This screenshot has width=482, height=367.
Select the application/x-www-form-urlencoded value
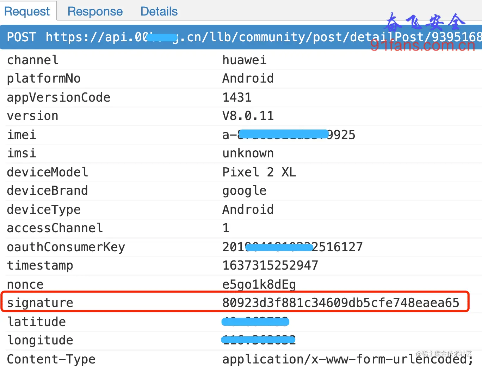pyautogui.click(x=348, y=359)
